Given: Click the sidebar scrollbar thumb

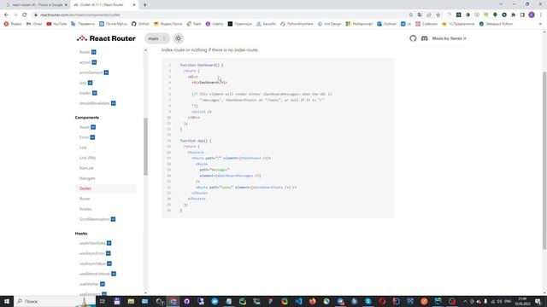Looking at the screenshot, I should tap(145, 146).
